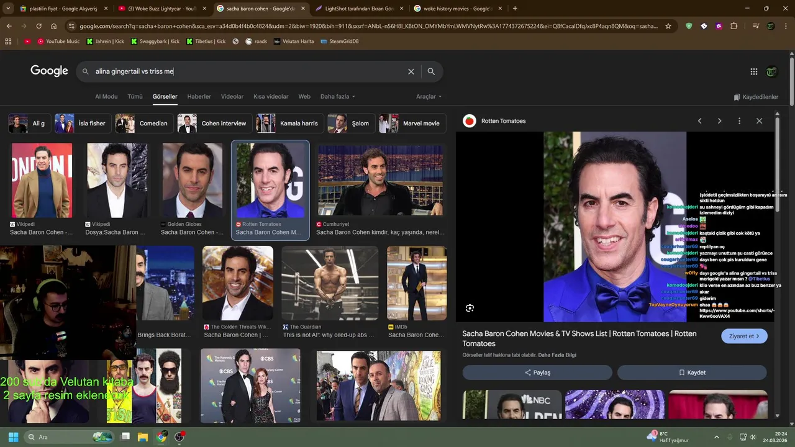Switch to woke history movies tab
This screenshot has width=795, height=447.
tap(457, 9)
